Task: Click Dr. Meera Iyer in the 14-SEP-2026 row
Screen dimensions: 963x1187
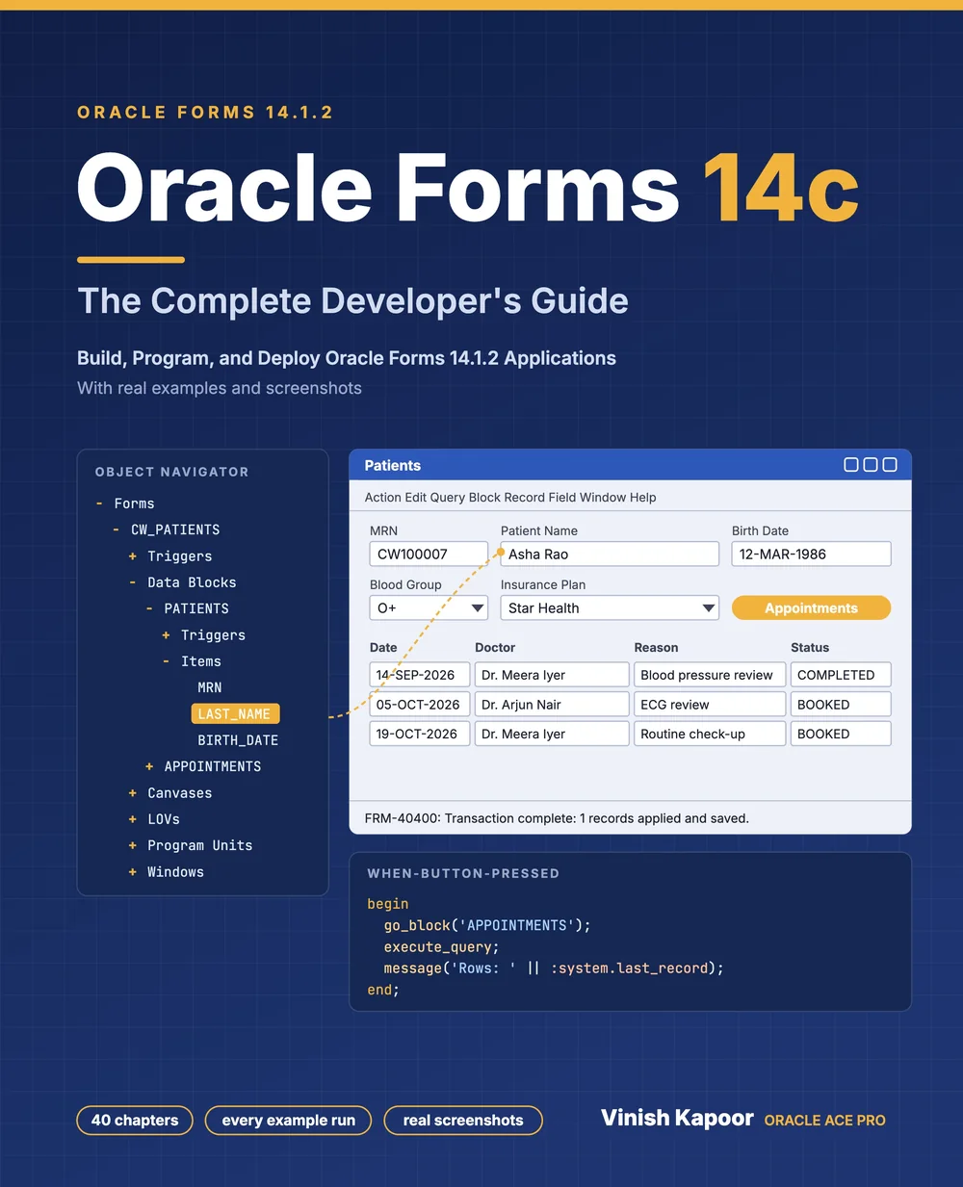Action: coord(552,675)
